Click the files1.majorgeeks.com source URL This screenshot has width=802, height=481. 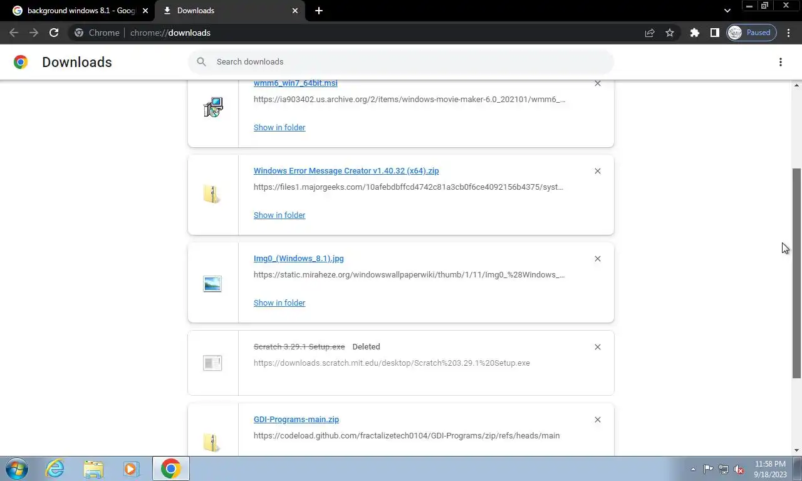[x=409, y=187]
